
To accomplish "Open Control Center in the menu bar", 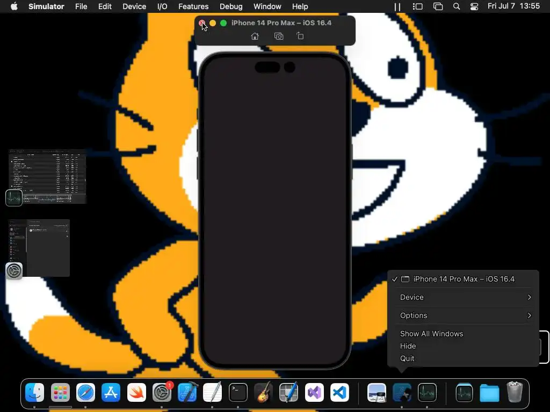I will pyautogui.click(x=474, y=6).
